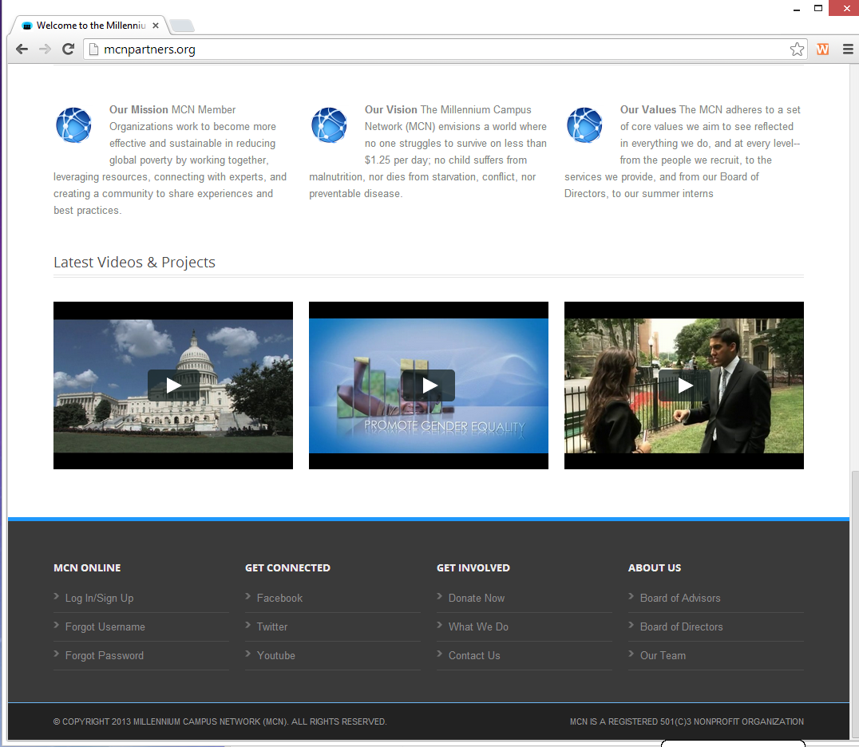Click the vertical scrollbar thumb
Screen dimensions: 859x747
coord(854,605)
